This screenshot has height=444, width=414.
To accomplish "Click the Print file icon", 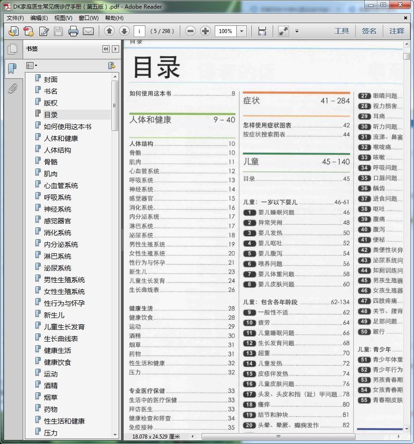I will 73,31.
